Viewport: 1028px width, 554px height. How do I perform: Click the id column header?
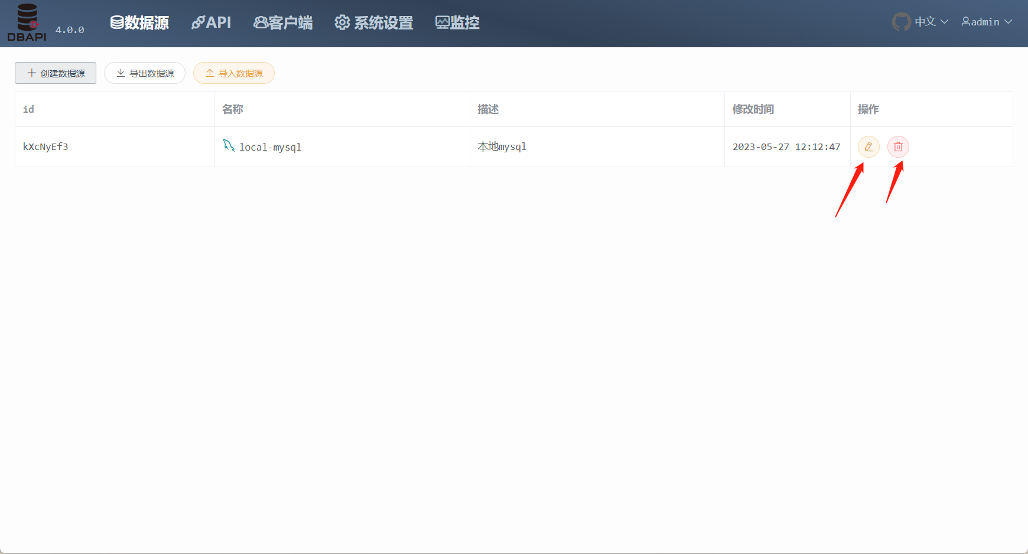[x=115, y=109]
